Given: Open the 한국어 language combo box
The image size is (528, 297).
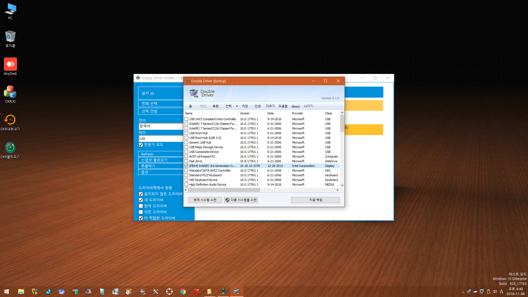Looking at the screenshot, I should (x=161, y=126).
